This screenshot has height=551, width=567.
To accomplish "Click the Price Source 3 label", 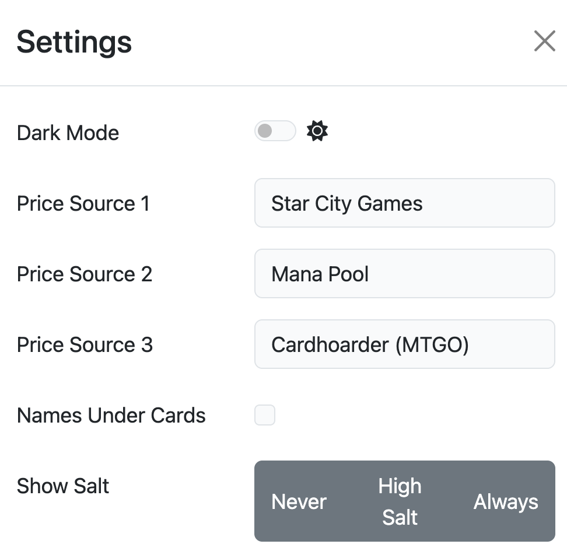I will point(85,345).
